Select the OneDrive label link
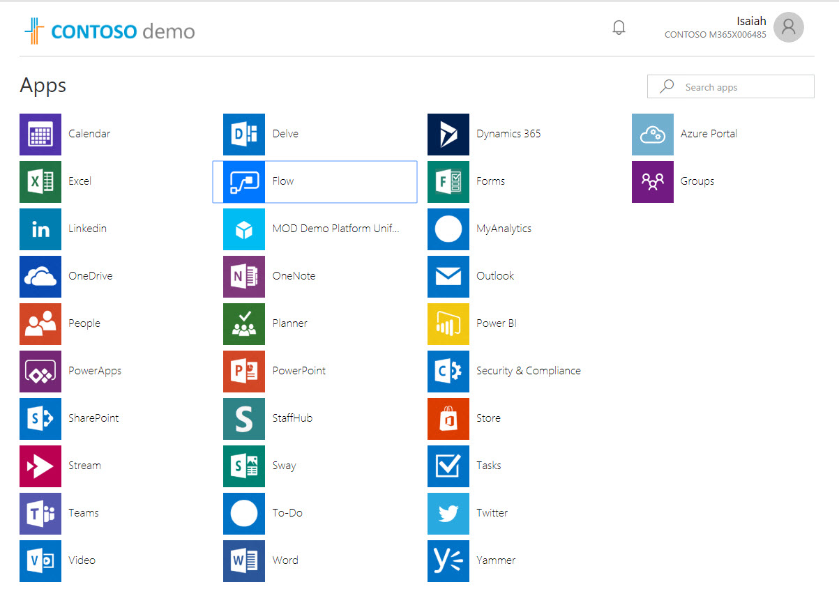The height and width of the screenshot is (612, 839). (x=90, y=276)
